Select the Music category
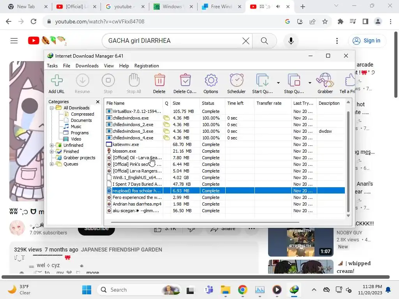399x299 pixels. coord(76,127)
